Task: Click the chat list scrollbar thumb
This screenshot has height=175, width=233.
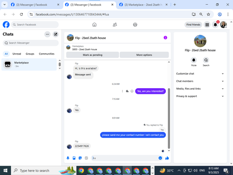Action: coord(60,64)
